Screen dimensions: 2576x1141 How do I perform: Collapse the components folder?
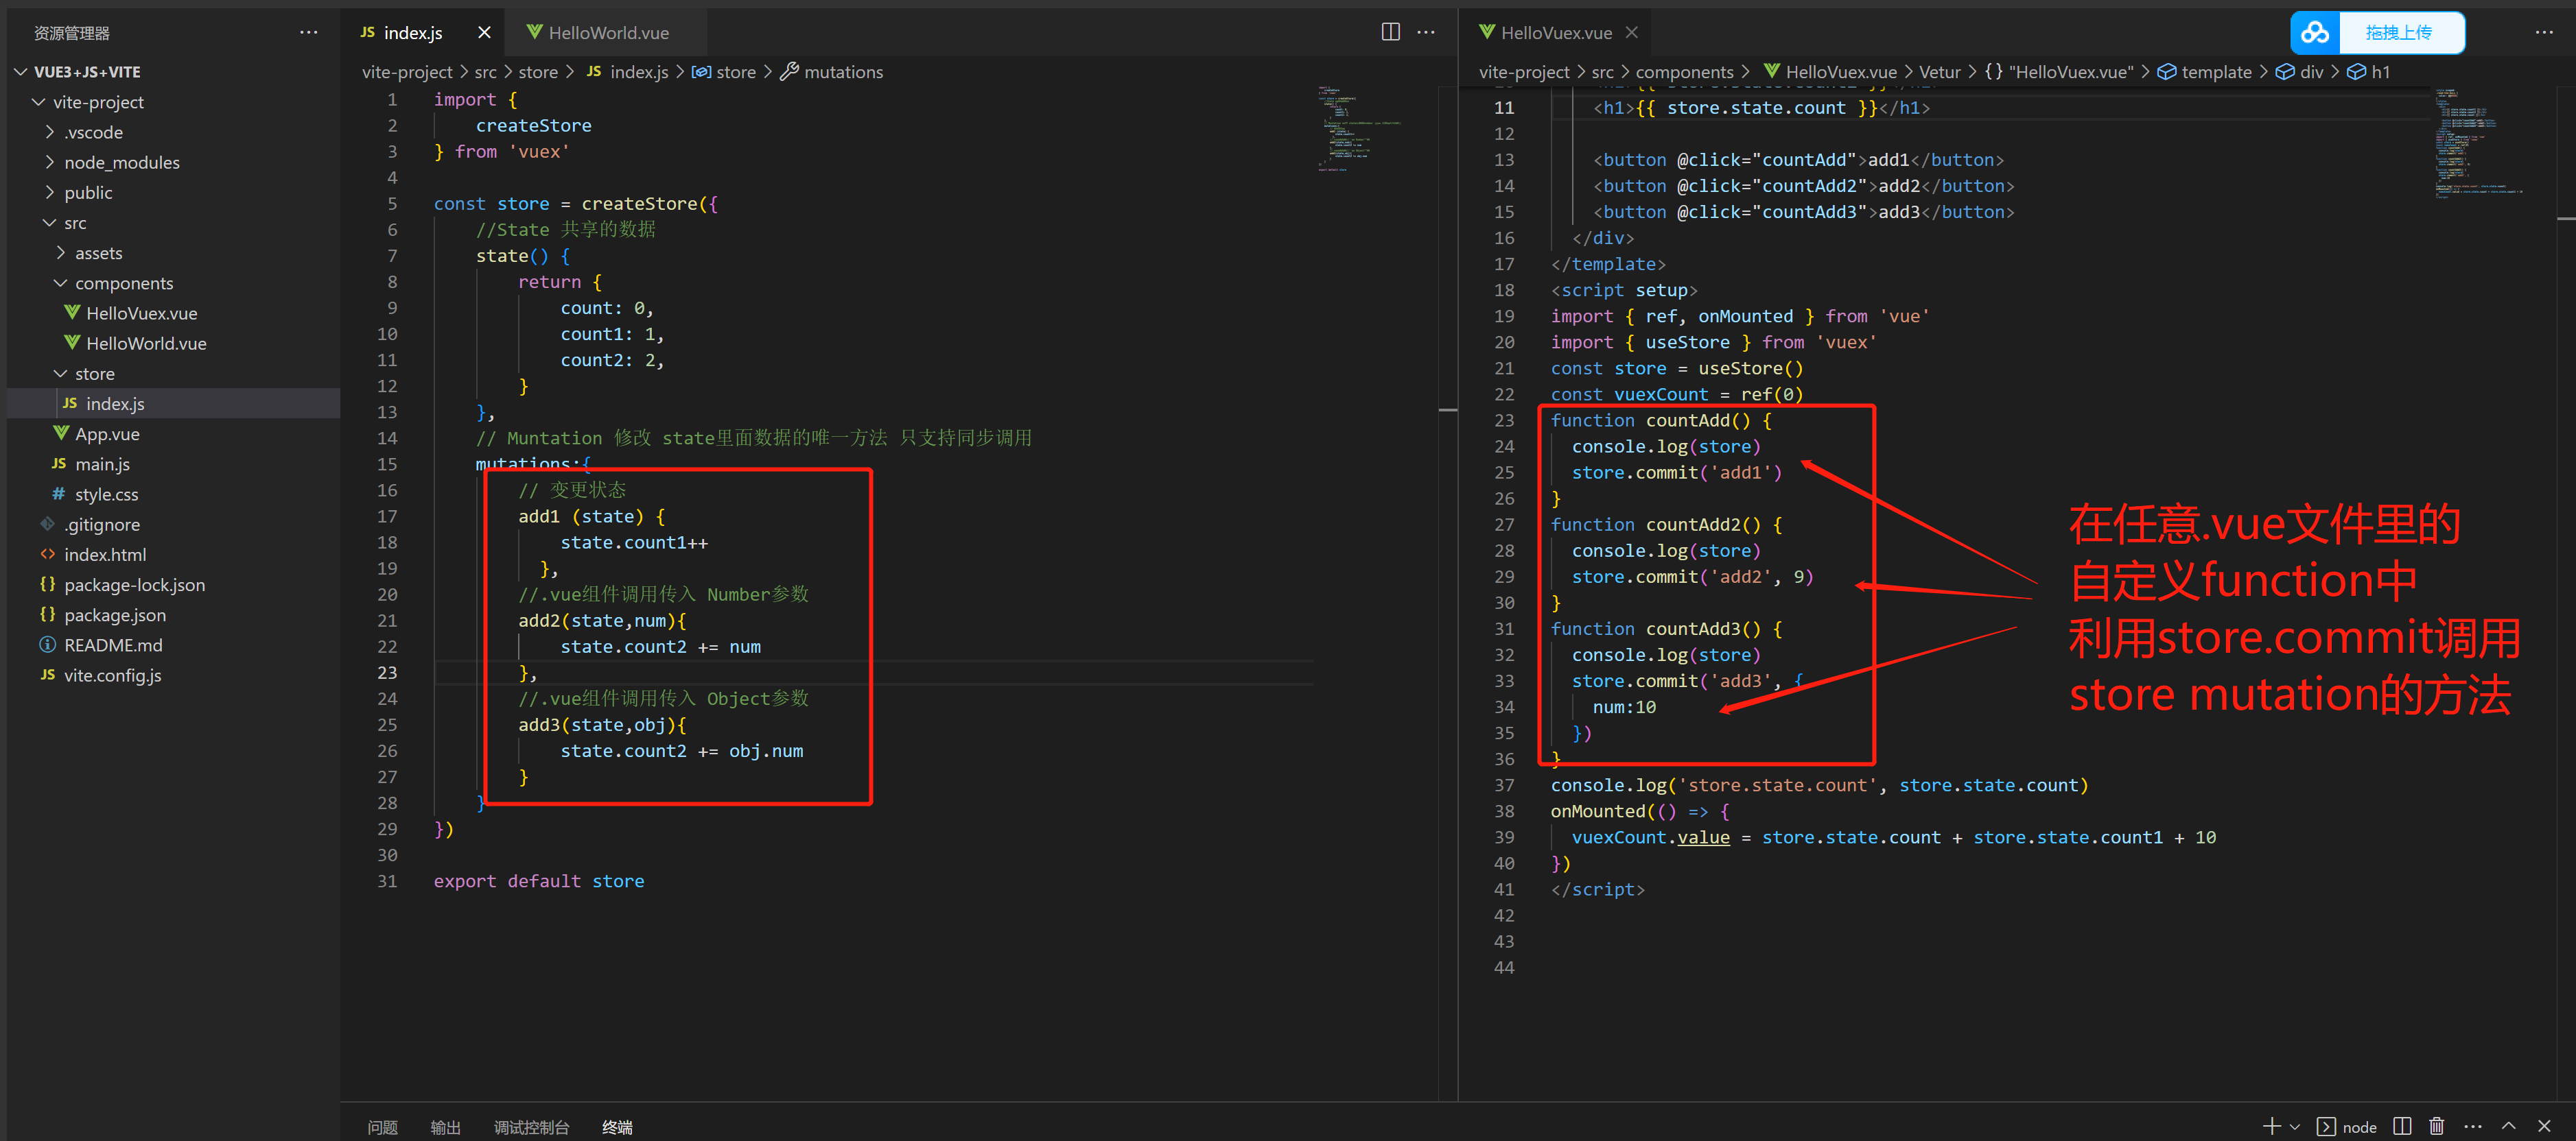point(123,284)
